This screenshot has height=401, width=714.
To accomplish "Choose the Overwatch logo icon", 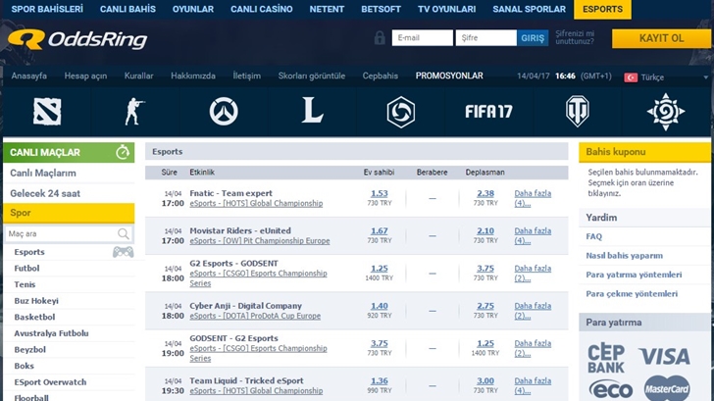I will (x=224, y=112).
